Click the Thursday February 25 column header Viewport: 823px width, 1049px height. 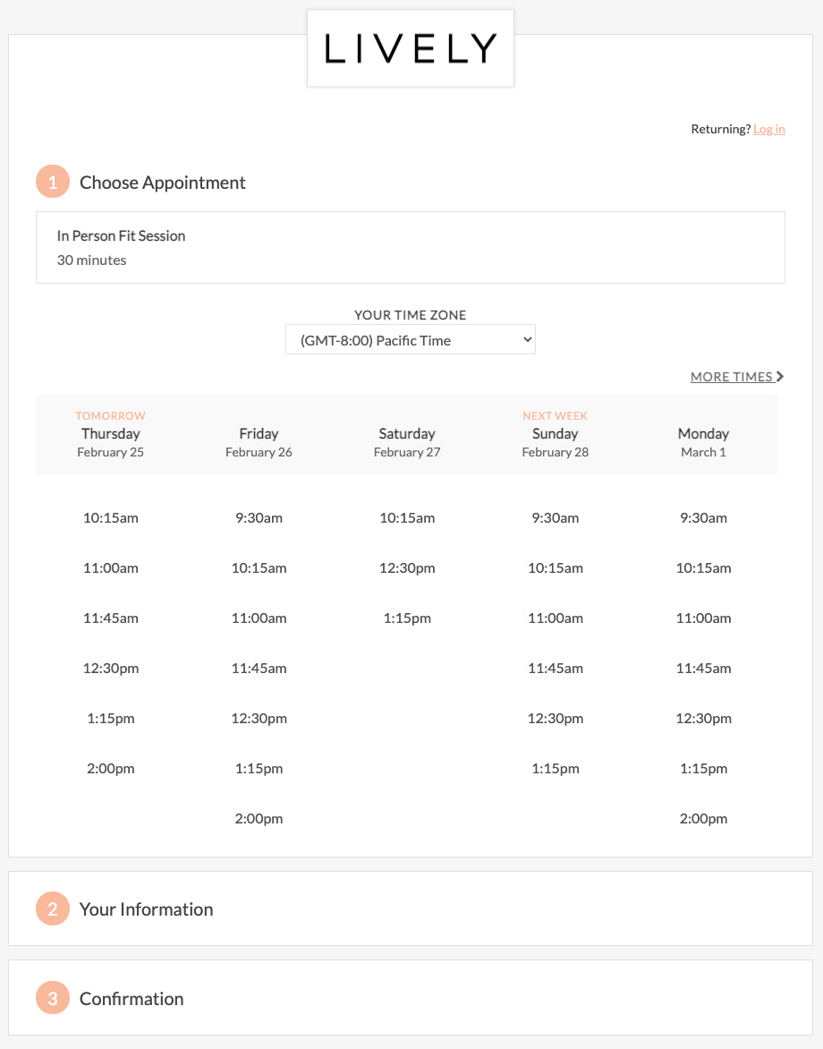tap(110, 433)
